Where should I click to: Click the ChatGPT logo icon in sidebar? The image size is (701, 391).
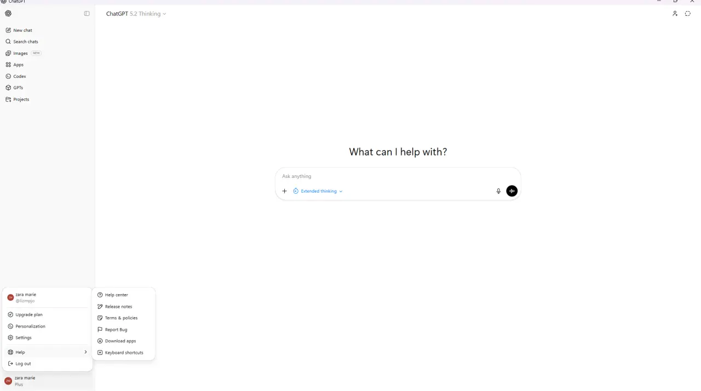[8, 14]
